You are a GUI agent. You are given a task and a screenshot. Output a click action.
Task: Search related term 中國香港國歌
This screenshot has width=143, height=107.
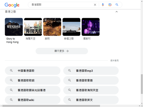(33, 71)
